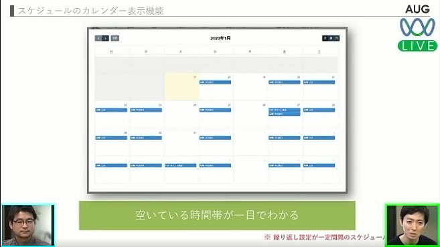This screenshot has height=247, width=440.
Task: Select the highlighted today cell, January 17
Action: [181, 87]
